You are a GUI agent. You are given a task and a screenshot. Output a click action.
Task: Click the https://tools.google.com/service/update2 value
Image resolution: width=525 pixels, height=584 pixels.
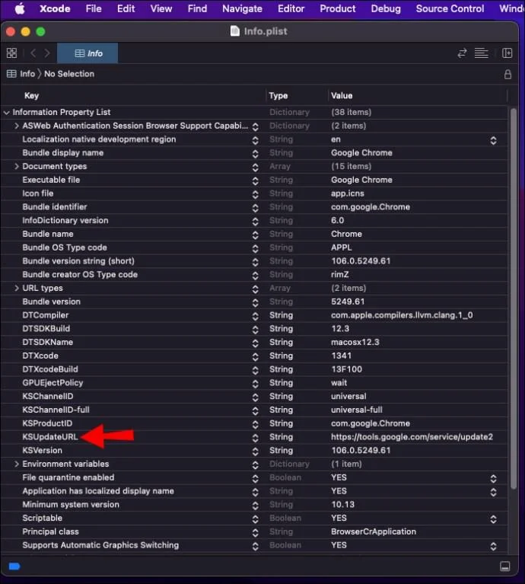(412, 437)
